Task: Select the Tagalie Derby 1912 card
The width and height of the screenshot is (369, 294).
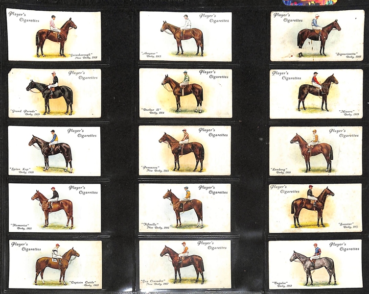Action: point(315,264)
